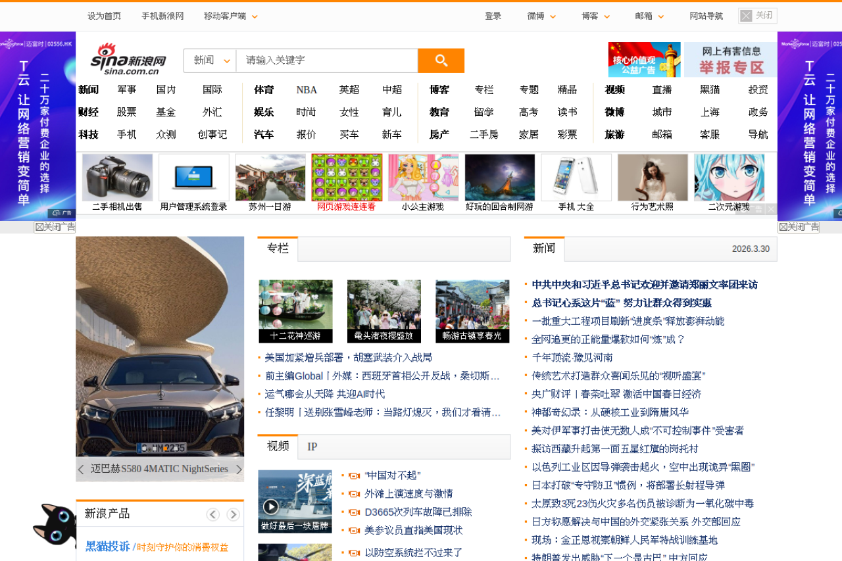Select the 专栏 section tab
The width and height of the screenshot is (842, 561).
pos(278,249)
